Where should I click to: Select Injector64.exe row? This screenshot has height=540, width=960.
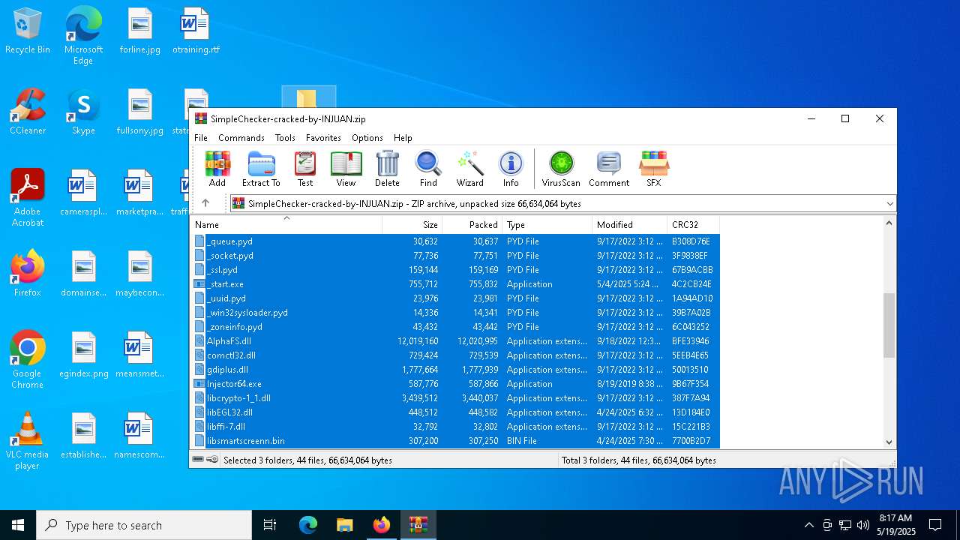(x=455, y=384)
